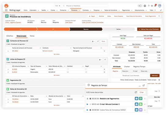168x117 pixels.
Task: Click the Nova Despesa button
Action: pos(119,16)
